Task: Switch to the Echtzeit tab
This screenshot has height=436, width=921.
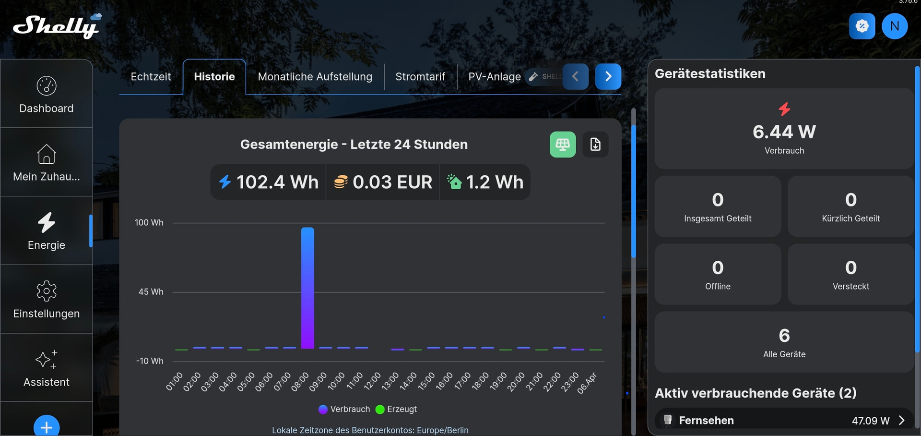Action: tap(151, 77)
